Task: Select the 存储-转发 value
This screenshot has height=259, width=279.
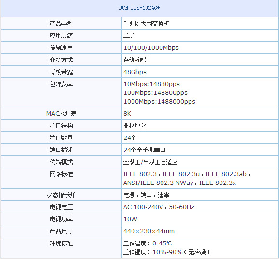Action: click(136, 60)
